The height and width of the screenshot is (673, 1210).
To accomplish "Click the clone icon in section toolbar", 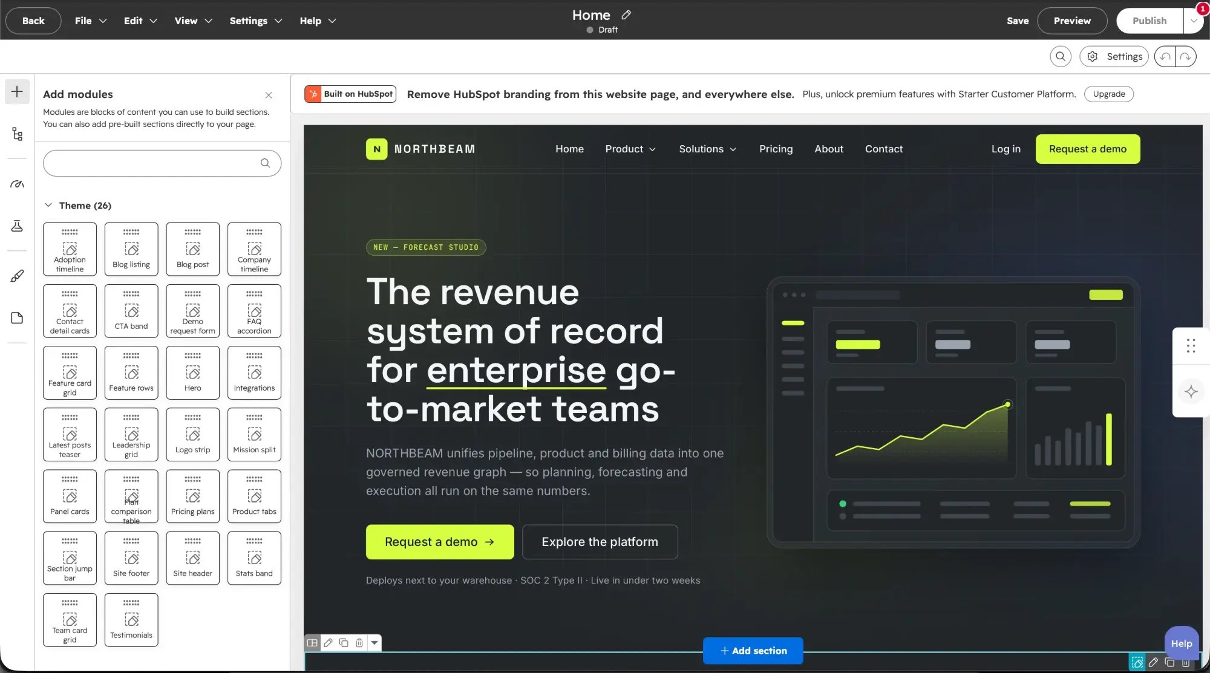I will click(x=344, y=643).
